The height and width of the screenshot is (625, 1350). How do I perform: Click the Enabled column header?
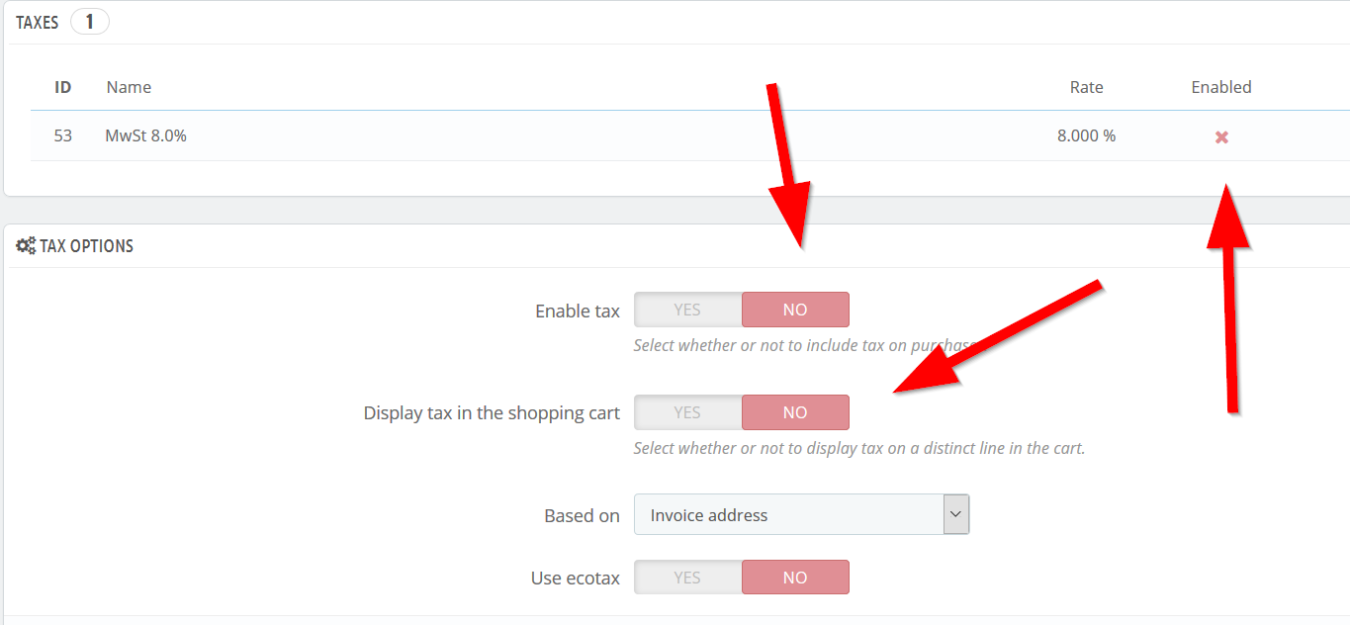point(1220,87)
